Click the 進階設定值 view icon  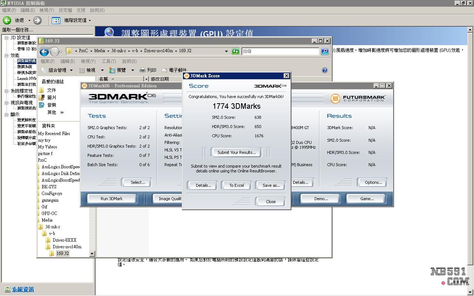56,20
